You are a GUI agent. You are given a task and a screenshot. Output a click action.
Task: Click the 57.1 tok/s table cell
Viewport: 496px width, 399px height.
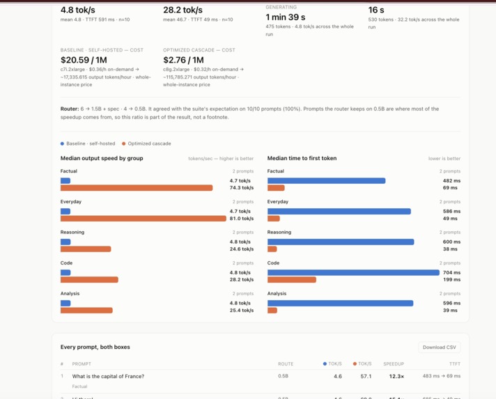click(366, 376)
